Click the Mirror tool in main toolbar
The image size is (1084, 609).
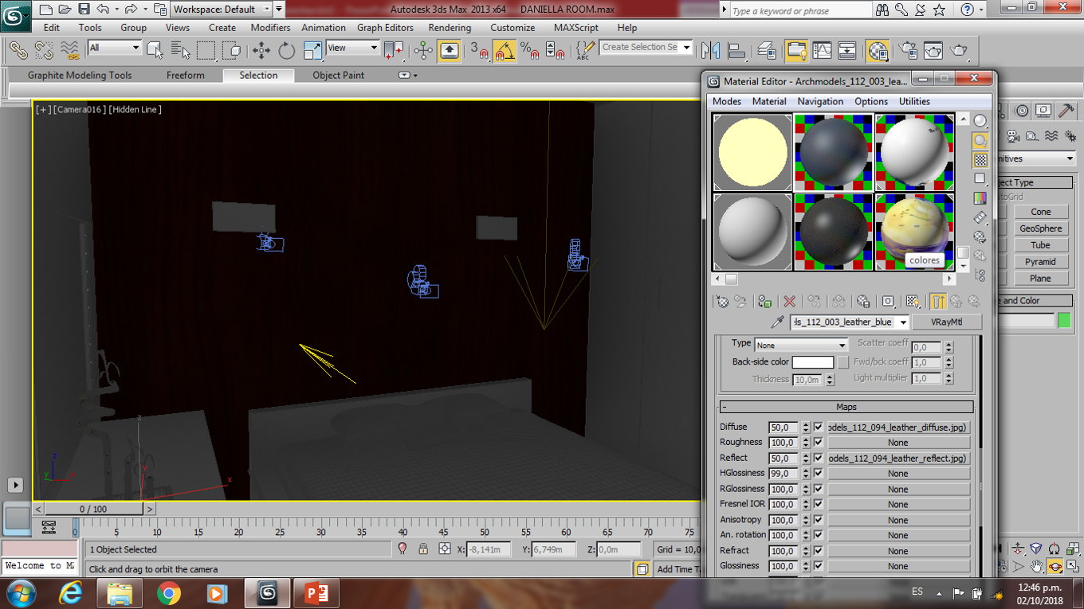tap(710, 50)
